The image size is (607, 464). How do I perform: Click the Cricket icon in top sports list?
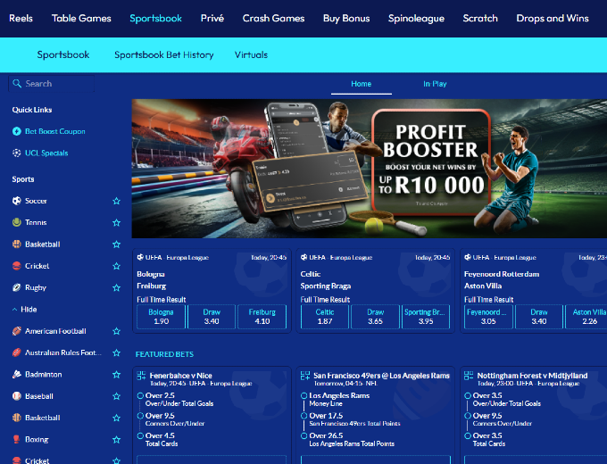click(x=17, y=266)
